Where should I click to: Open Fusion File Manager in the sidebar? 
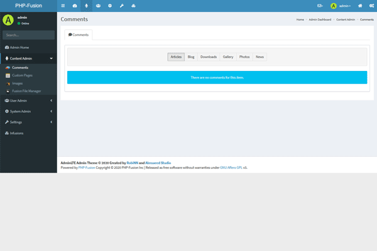pyautogui.click(x=26, y=91)
